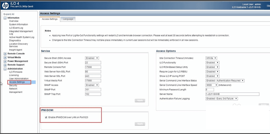This screenshot has width=270, height=134.
Task: Click the Web Server SSL Port field
Action: coord(93,76)
